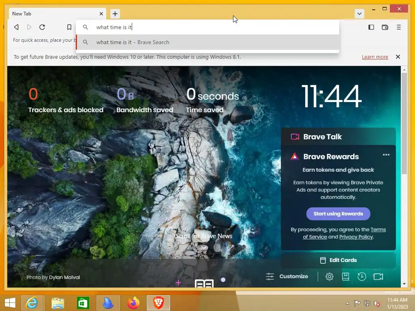
Task: Open Brave Rewards three-dot options
Action: [x=386, y=155]
